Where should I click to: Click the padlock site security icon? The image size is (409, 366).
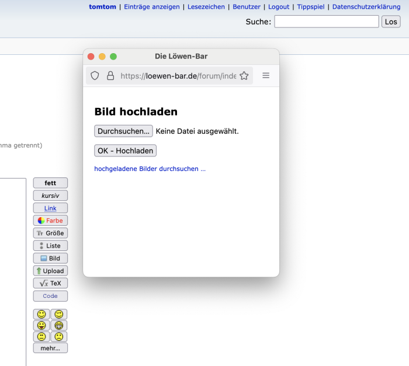[110, 76]
